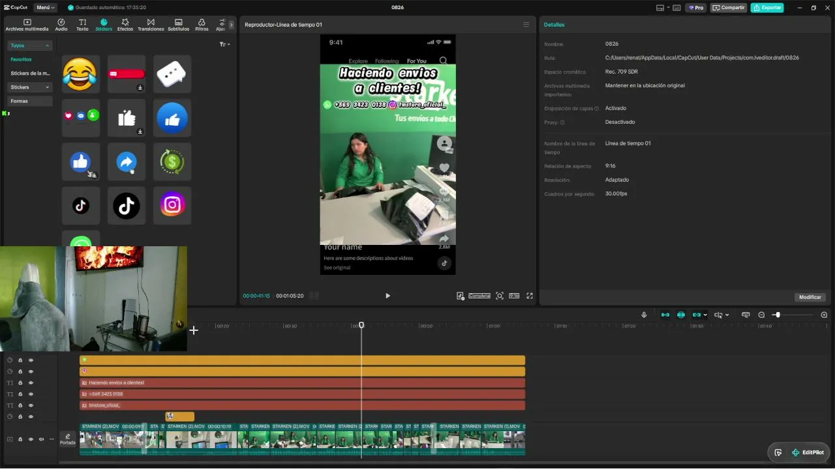The width and height of the screenshot is (835, 469).
Task: Play the video preview
Action: (x=387, y=296)
